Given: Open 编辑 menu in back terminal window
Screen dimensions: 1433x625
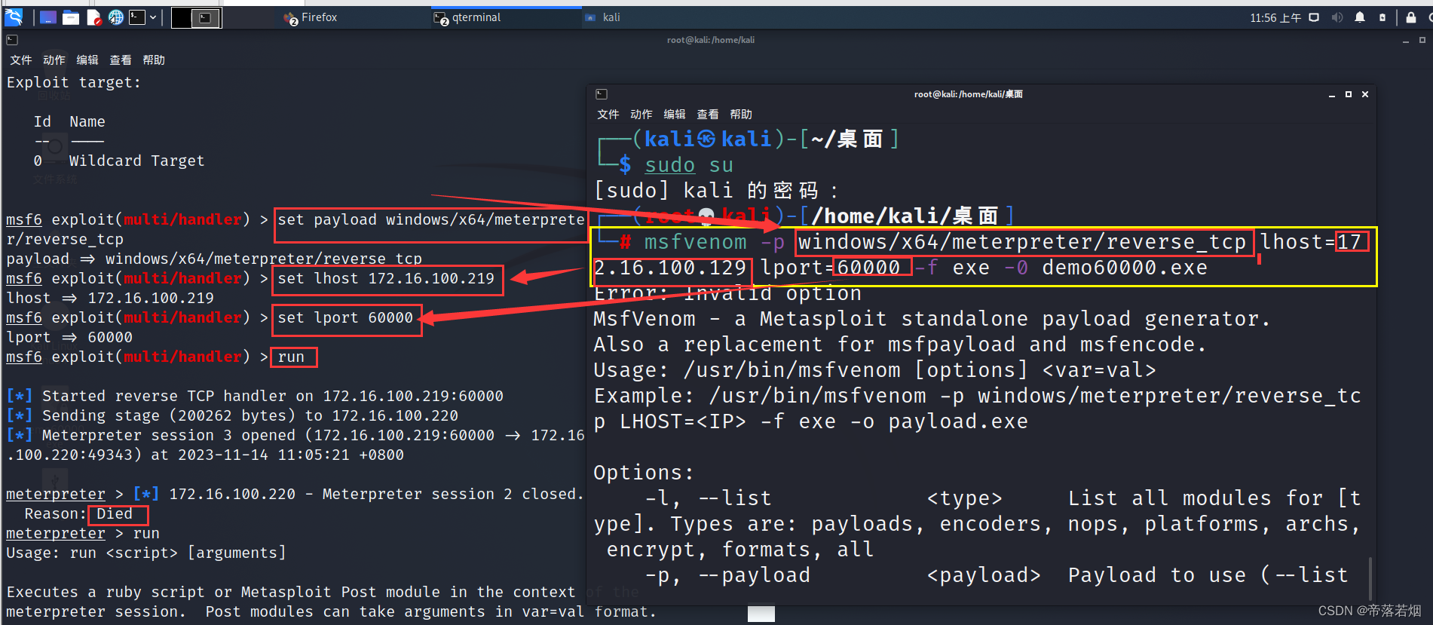Looking at the screenshot, I should coord(87,60).
